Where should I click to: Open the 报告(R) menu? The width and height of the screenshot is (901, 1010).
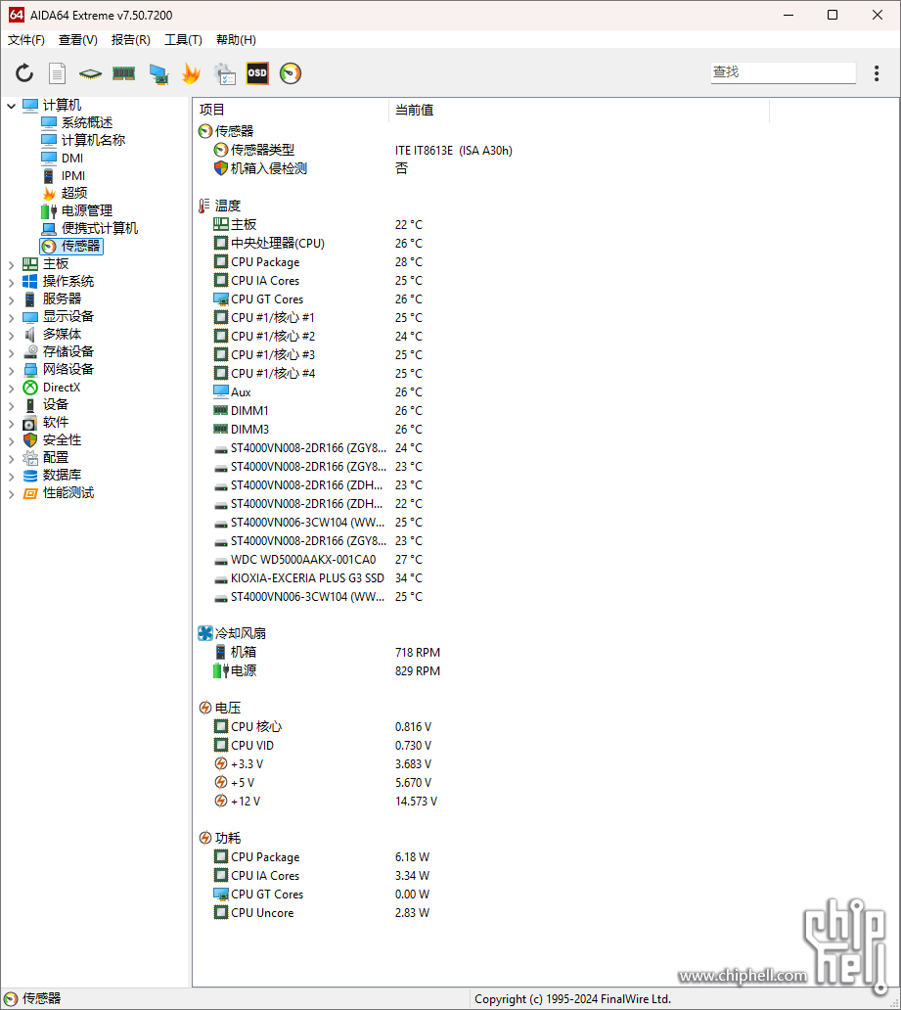tap(131, 40)
